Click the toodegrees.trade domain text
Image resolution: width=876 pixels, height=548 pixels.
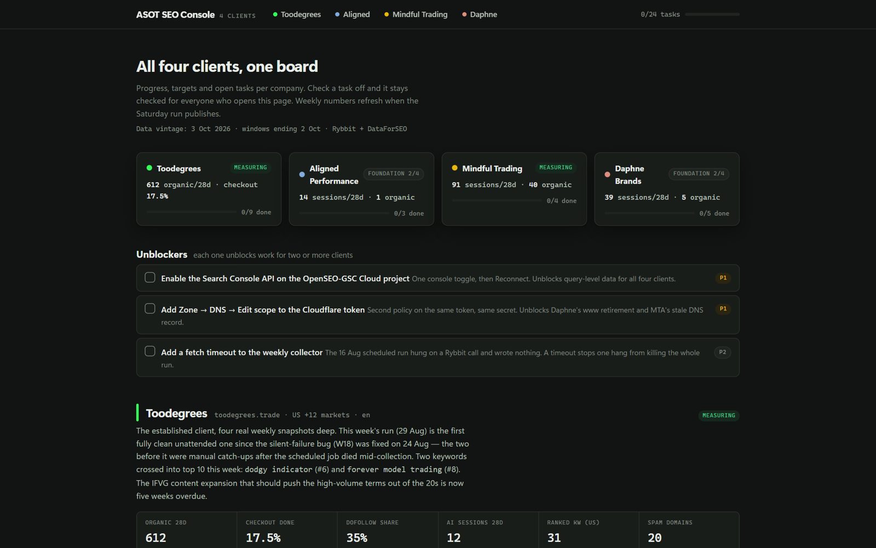[247, 415]
